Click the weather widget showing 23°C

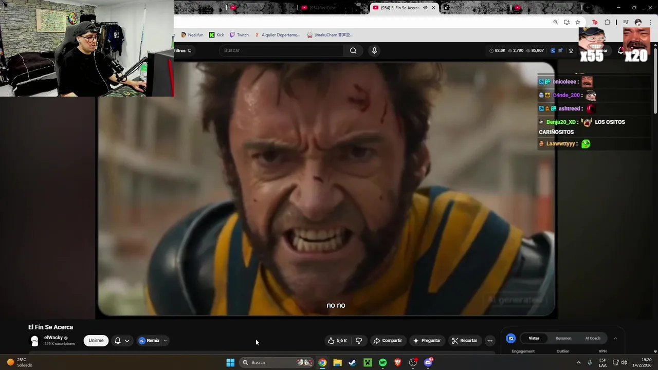coord(20,362)
